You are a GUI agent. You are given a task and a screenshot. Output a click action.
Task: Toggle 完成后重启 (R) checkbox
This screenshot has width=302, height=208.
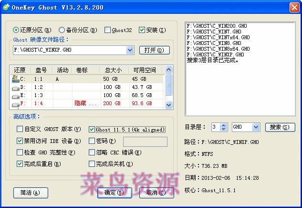click(x=20, y=164)
